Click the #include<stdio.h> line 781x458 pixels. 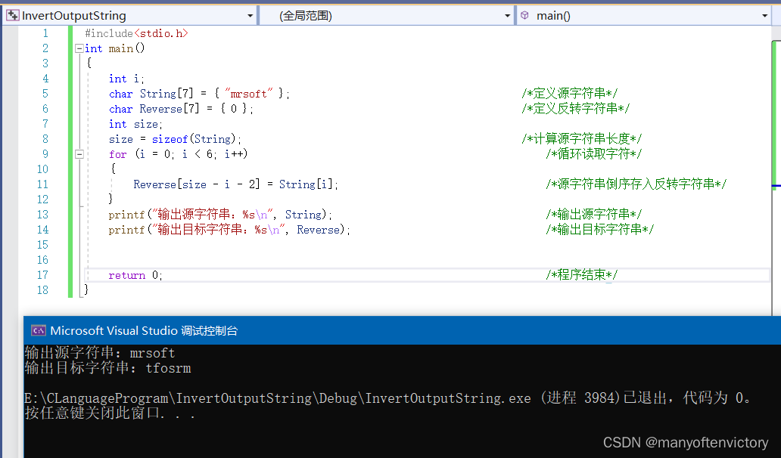pos(136,33)
